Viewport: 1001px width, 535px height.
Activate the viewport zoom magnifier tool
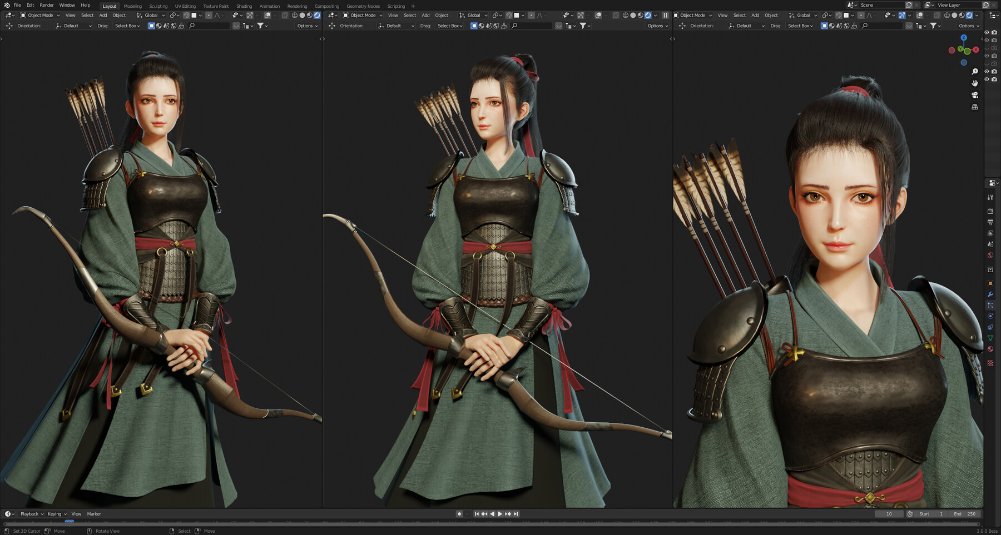click(975, 71)
